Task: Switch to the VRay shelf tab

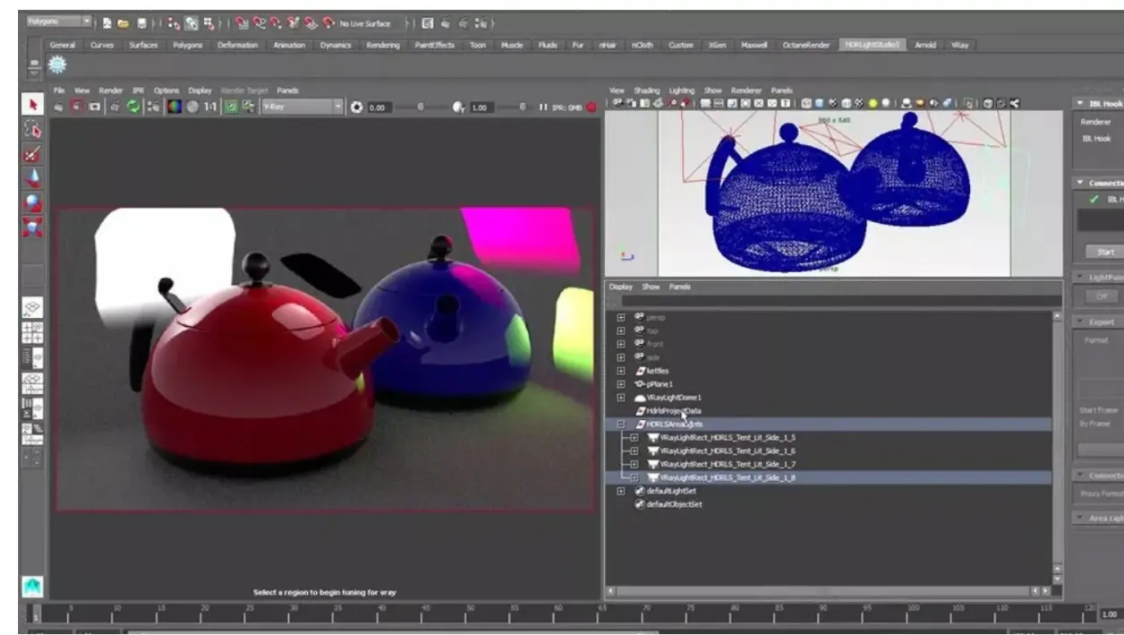Action: point(959,45)
